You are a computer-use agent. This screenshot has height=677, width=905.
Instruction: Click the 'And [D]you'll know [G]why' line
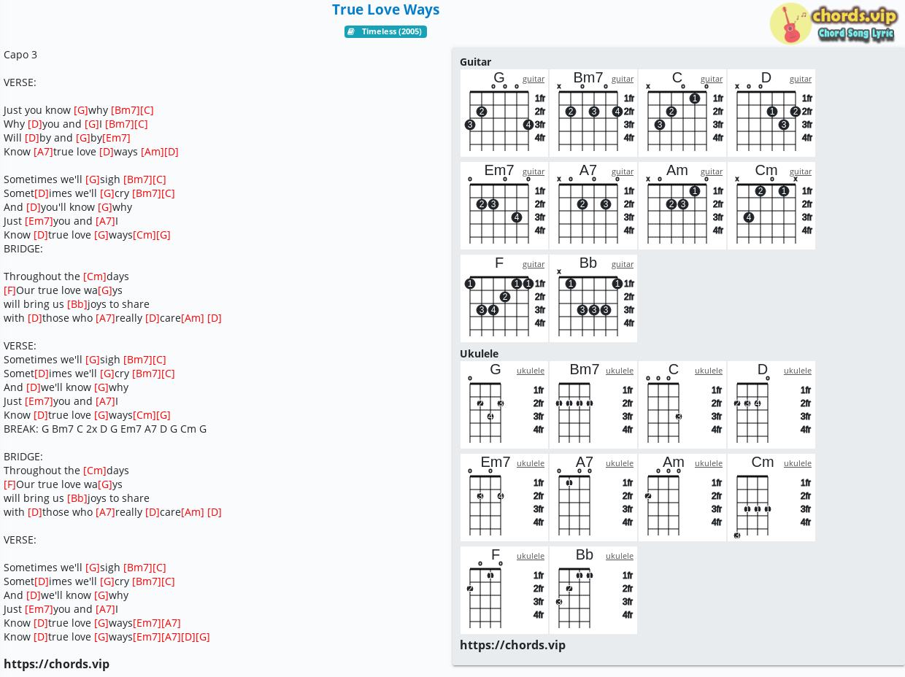(68, 207)
